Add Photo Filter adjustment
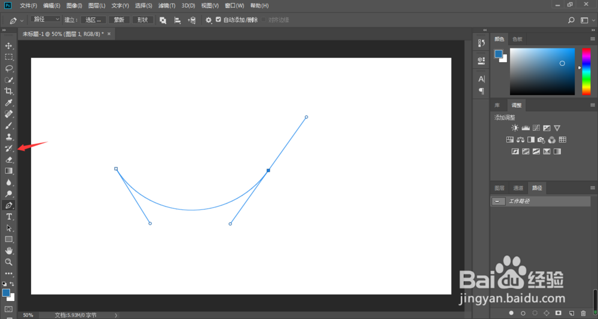This screenshot has width=598, height=319. (x=541, y=139)
